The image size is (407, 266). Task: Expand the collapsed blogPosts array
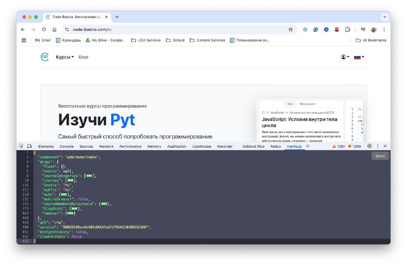(x=74, y=209)
